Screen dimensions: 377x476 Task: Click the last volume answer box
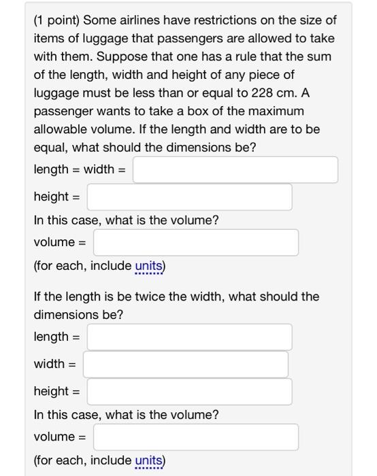pyautogui.click(x=196, y=437)
